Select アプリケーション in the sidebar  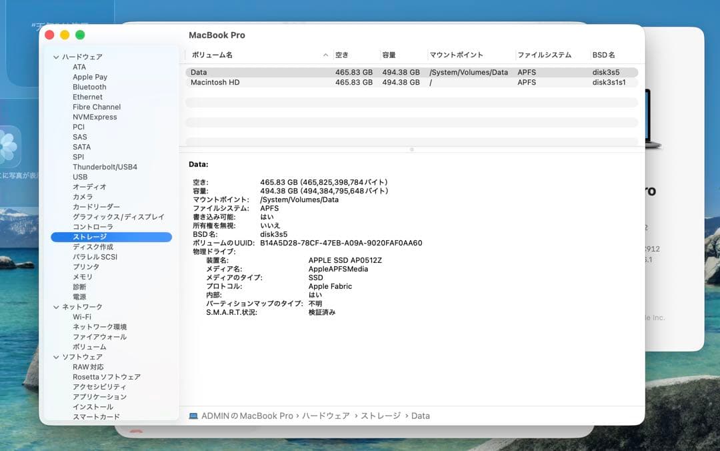pos(99,397)
